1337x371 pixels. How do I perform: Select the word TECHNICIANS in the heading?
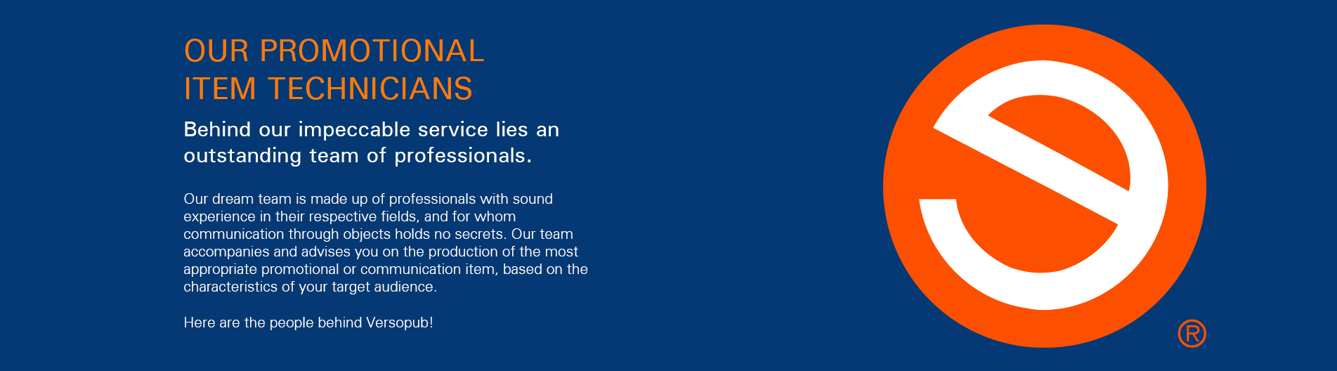(x=370, y=89)
